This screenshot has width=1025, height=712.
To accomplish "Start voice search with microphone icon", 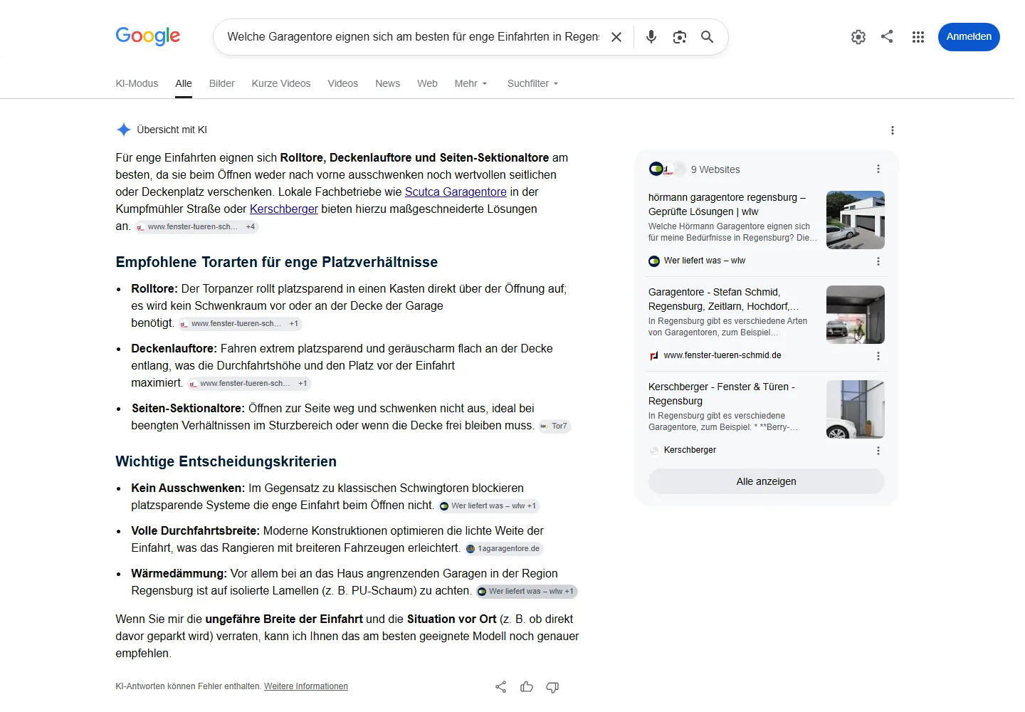I will (x=651, y=37).
